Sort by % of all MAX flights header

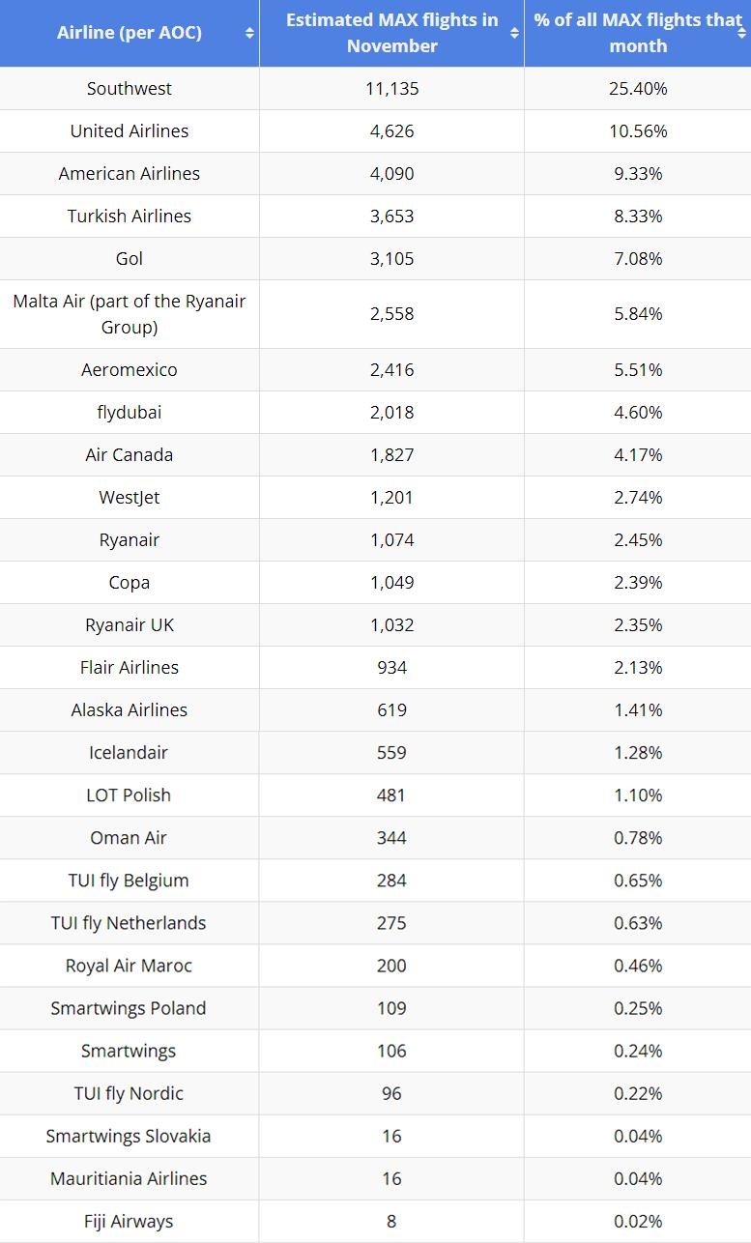coord(638,33)
